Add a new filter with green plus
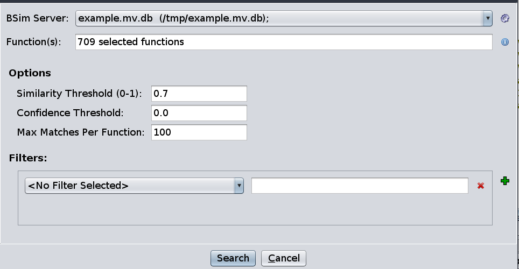519x269 pixels. 504,181
